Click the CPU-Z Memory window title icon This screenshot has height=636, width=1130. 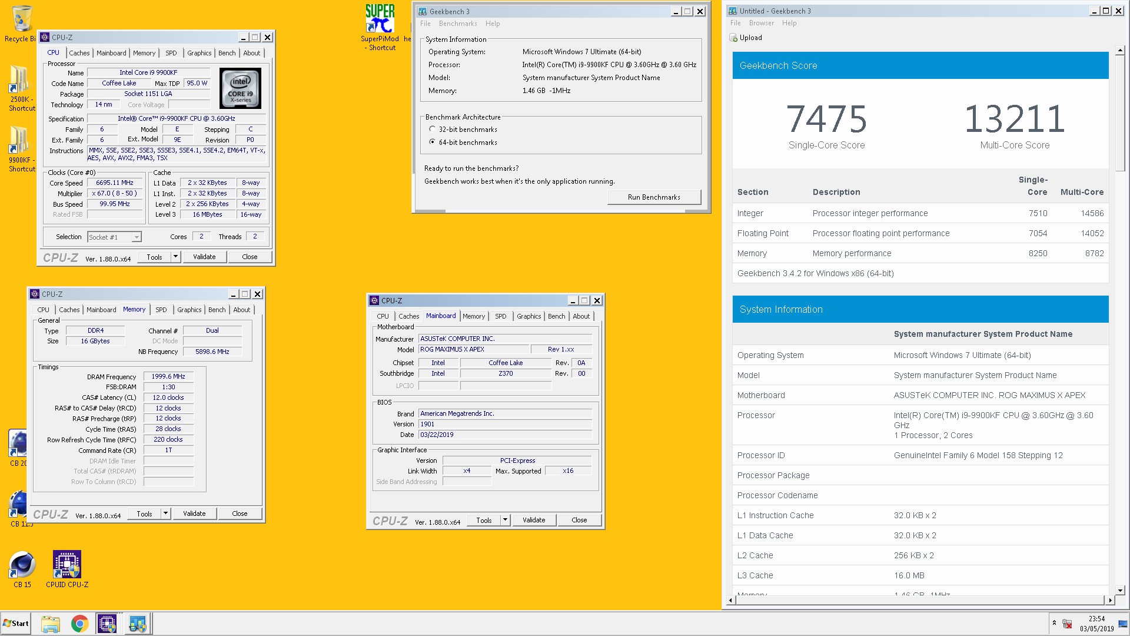pos(35,294)
